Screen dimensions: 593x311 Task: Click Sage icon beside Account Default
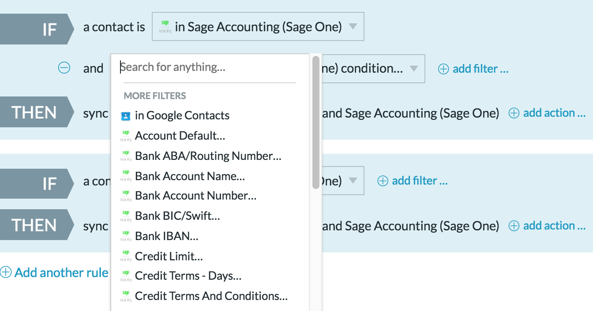[x=126, y=136]
